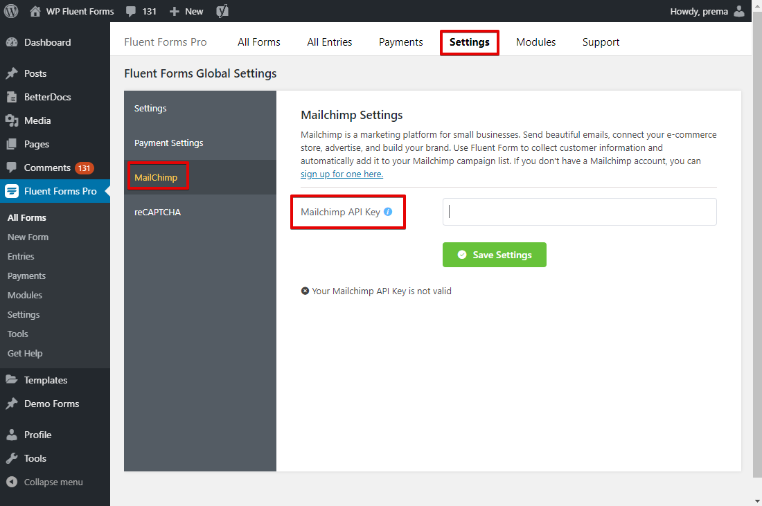Click the invalid API key error icon

pos(305,291)
